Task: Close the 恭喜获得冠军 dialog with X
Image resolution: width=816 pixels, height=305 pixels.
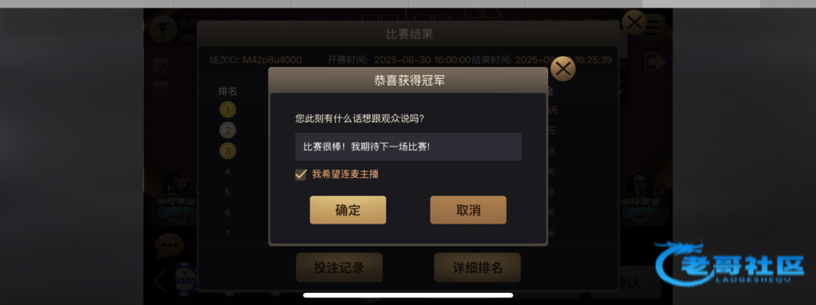Action: [562, 69]
